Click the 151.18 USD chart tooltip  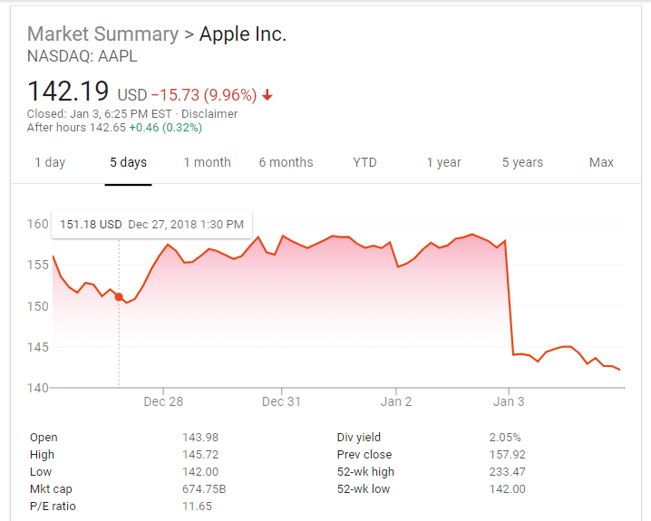click(151, 224)
